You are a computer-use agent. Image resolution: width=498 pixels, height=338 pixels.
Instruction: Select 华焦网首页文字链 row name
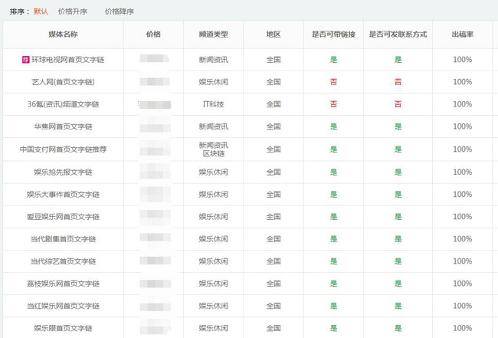[x=63, y=126]
